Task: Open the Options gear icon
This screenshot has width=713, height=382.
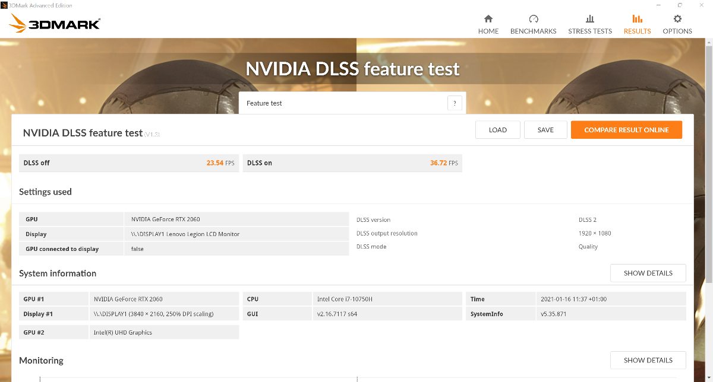Action: [677, 19]
